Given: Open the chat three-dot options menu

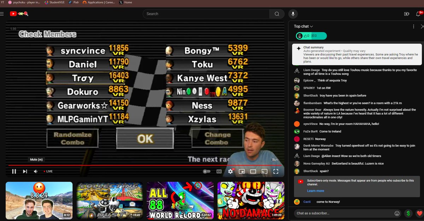Looking at the screenshot, I should click(x=413, y=26).
